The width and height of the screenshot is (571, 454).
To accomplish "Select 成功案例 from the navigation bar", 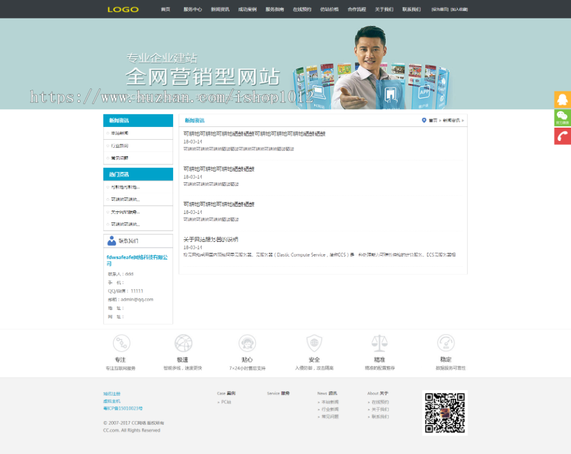I will coord(247,9).
